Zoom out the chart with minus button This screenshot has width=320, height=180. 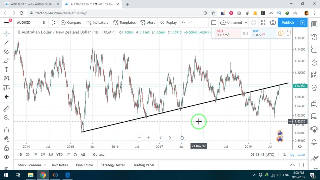[139, 138]
